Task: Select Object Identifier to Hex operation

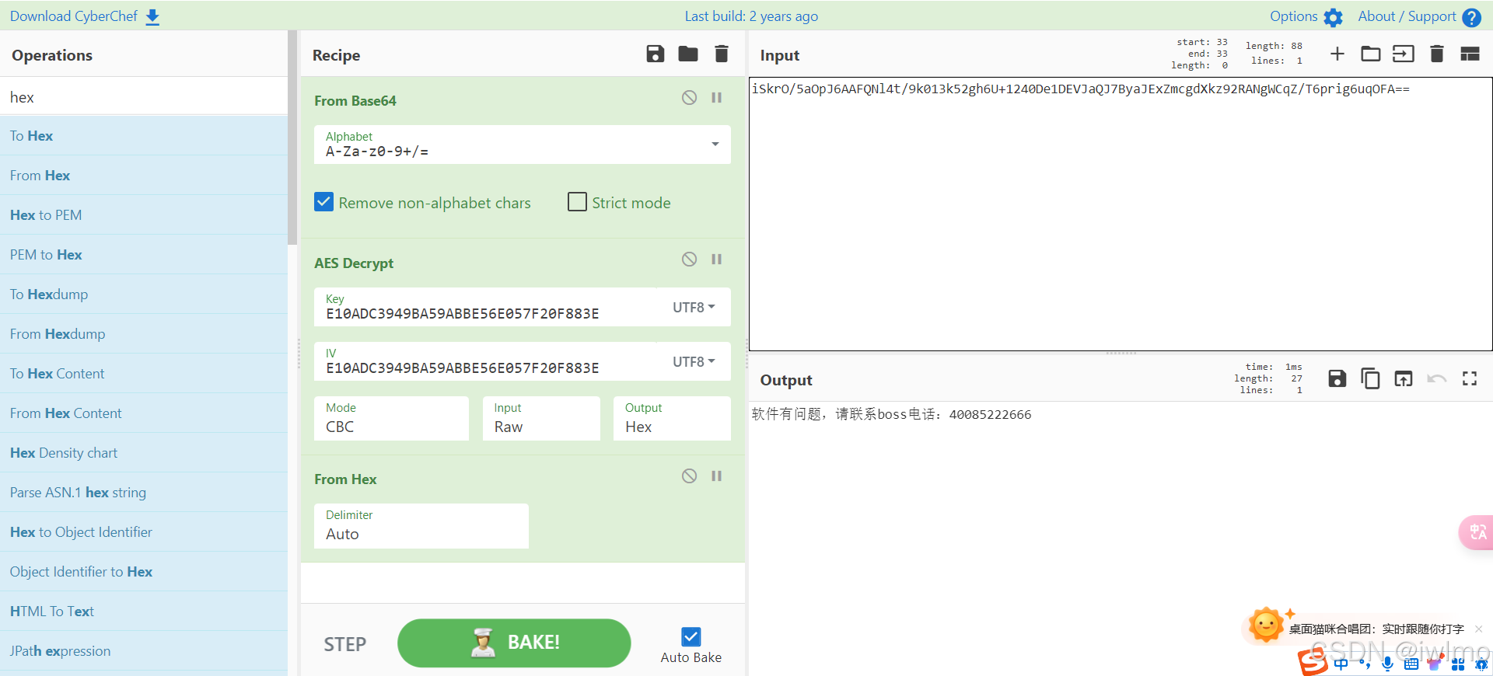Action: [144, 572]
